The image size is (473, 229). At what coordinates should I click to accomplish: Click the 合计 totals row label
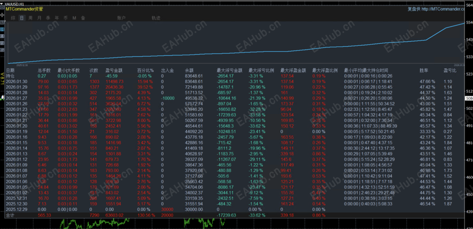pyautogui.click(x=10, y=215)
